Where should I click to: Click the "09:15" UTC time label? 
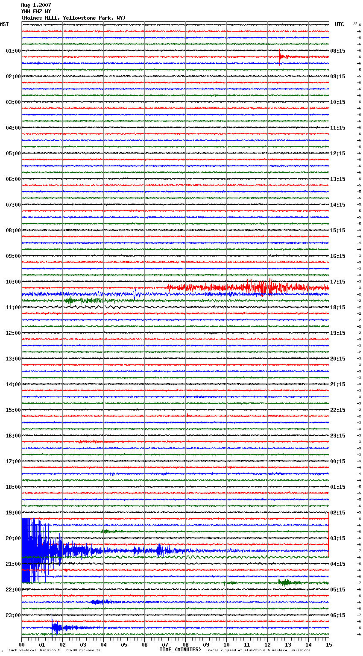pos(338,77)
